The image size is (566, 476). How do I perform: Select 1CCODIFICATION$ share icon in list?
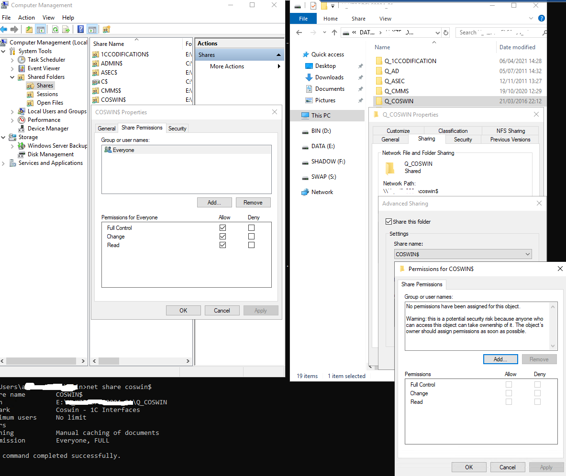(96, 54)
